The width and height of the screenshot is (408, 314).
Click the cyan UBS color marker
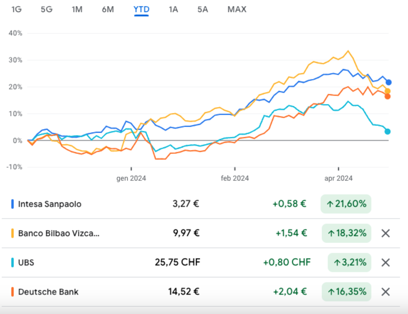(x=13, y=263)
